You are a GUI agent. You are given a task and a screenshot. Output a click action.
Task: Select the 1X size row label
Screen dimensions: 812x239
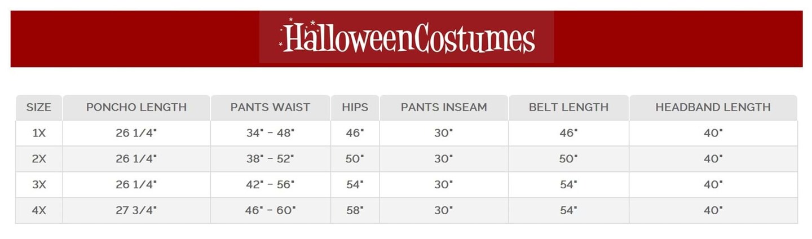click(39, 133)
